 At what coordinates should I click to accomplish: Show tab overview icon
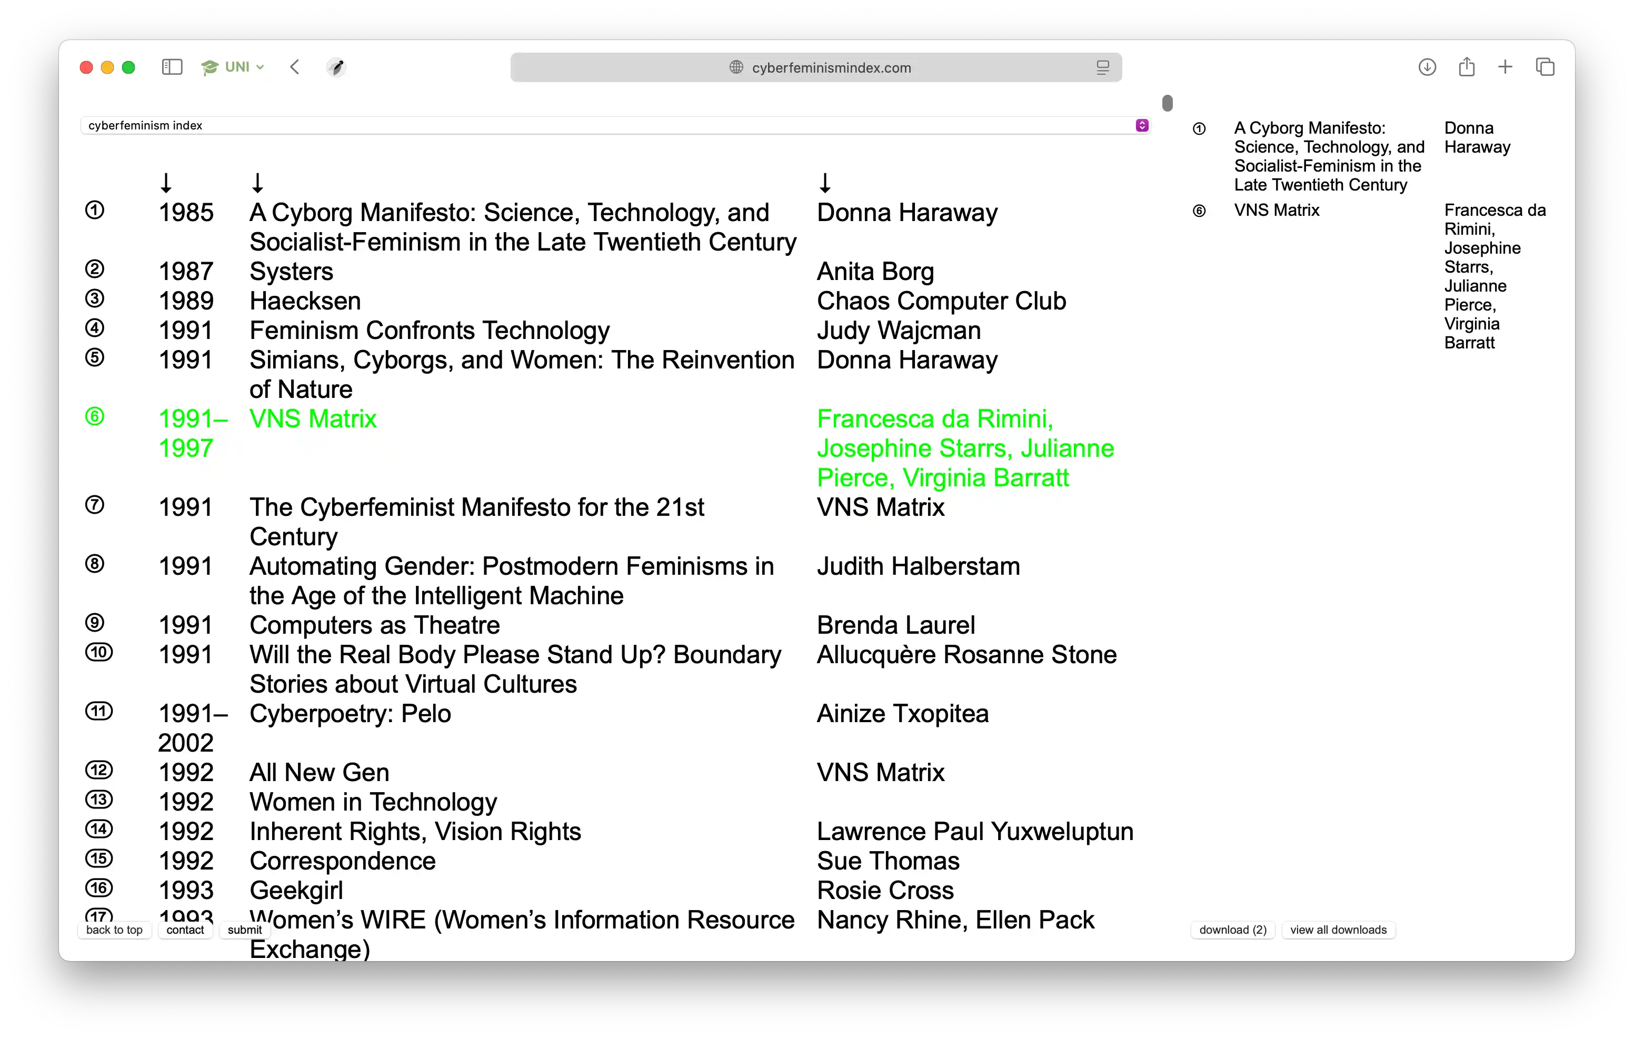(1545, 67)
